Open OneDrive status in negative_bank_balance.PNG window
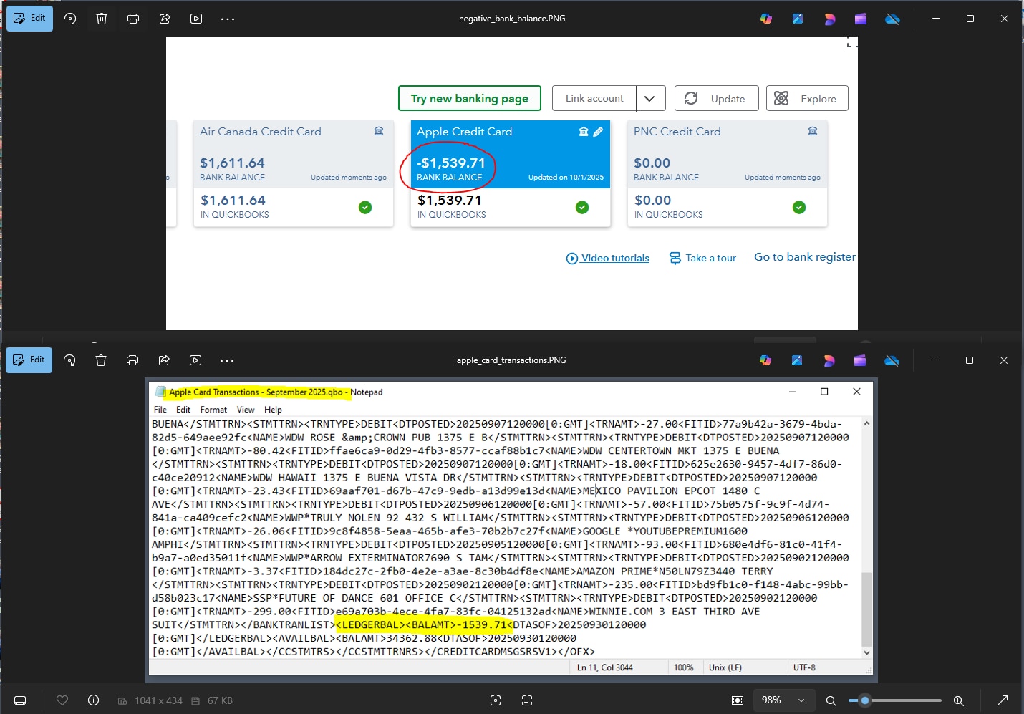 pyautogui.click(x=892, y=19)
